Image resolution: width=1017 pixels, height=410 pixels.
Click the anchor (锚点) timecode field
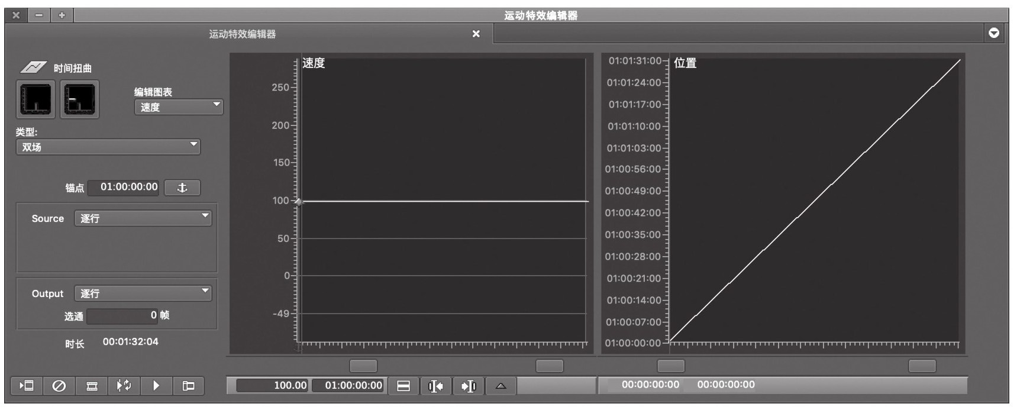tap(124, 188)
